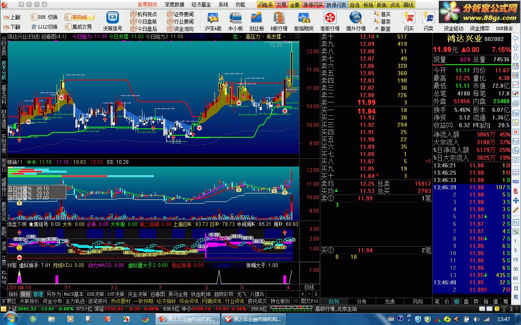Open the 功能 menu

[x=240, y=5]
